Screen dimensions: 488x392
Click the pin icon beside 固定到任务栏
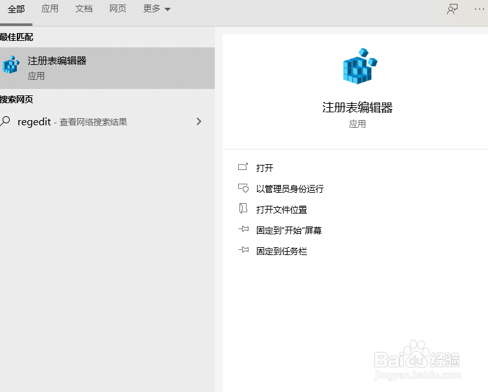click(x=243, y=250)
